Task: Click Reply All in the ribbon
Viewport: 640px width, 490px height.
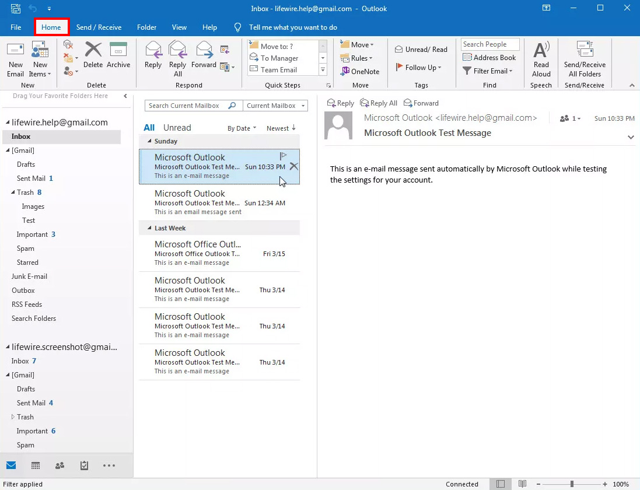Action: pyautogui.click(x=177, y=59)
